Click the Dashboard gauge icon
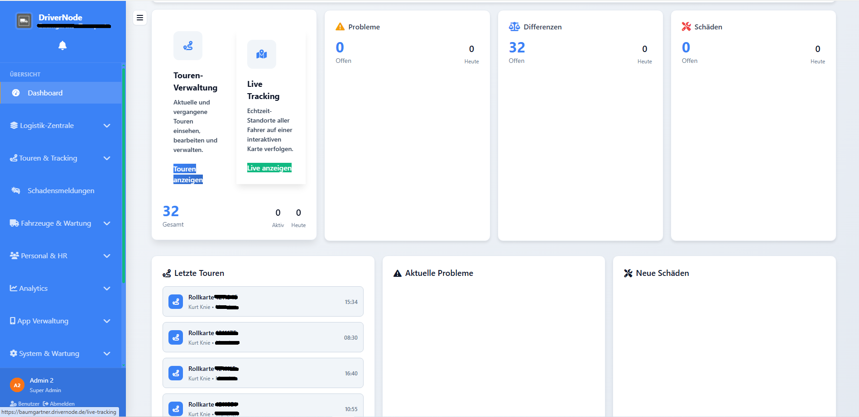Image resolution: width=859 pixels, height=417 pixels. click(x=16, y=93)
